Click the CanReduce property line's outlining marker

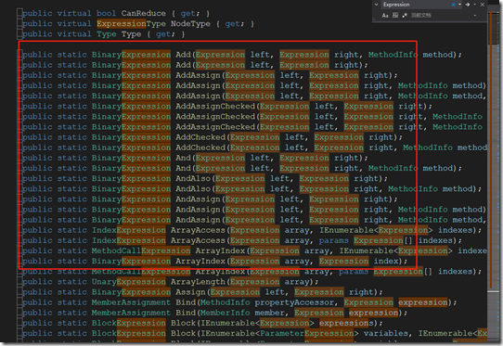[x=19, y=13]
